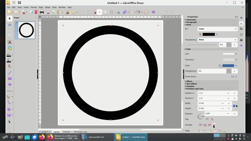Viewport: 251px width, 141px height.
Task: Toggle Helplines While Moving button
Action: coord(99,12)
